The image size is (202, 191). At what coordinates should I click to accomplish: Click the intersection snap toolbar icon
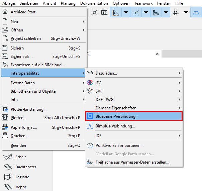[95, 12]
